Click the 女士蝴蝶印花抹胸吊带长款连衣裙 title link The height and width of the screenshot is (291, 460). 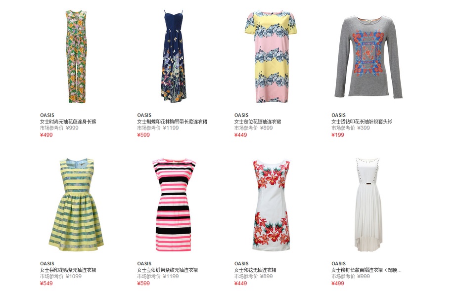(172, 122)
